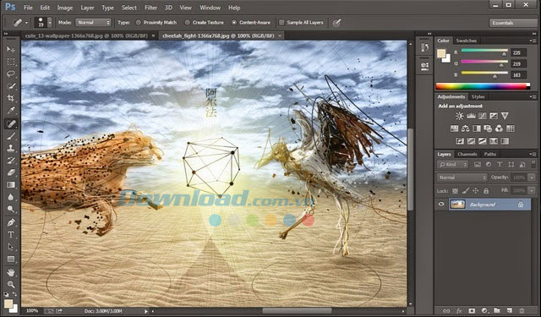Open the layer blend mode Normal dropdown
The height and width of the screenshot is (317, 541).
click(x=462, y=178)
